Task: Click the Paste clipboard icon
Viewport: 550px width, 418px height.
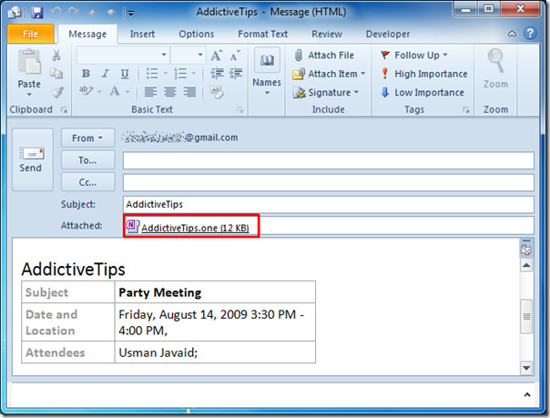Action: coord(29,62)
